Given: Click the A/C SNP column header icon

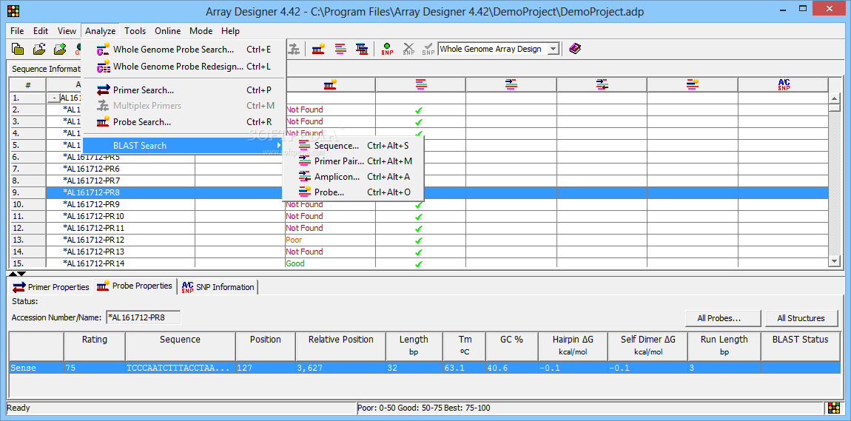Looking at the screenshot, I should (783, 84).
